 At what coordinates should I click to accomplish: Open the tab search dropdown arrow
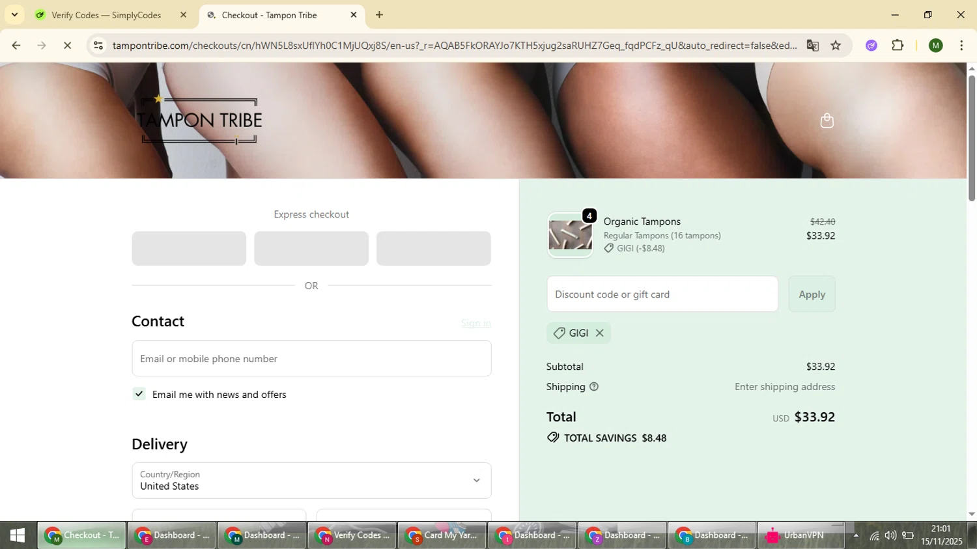[14, 15]
